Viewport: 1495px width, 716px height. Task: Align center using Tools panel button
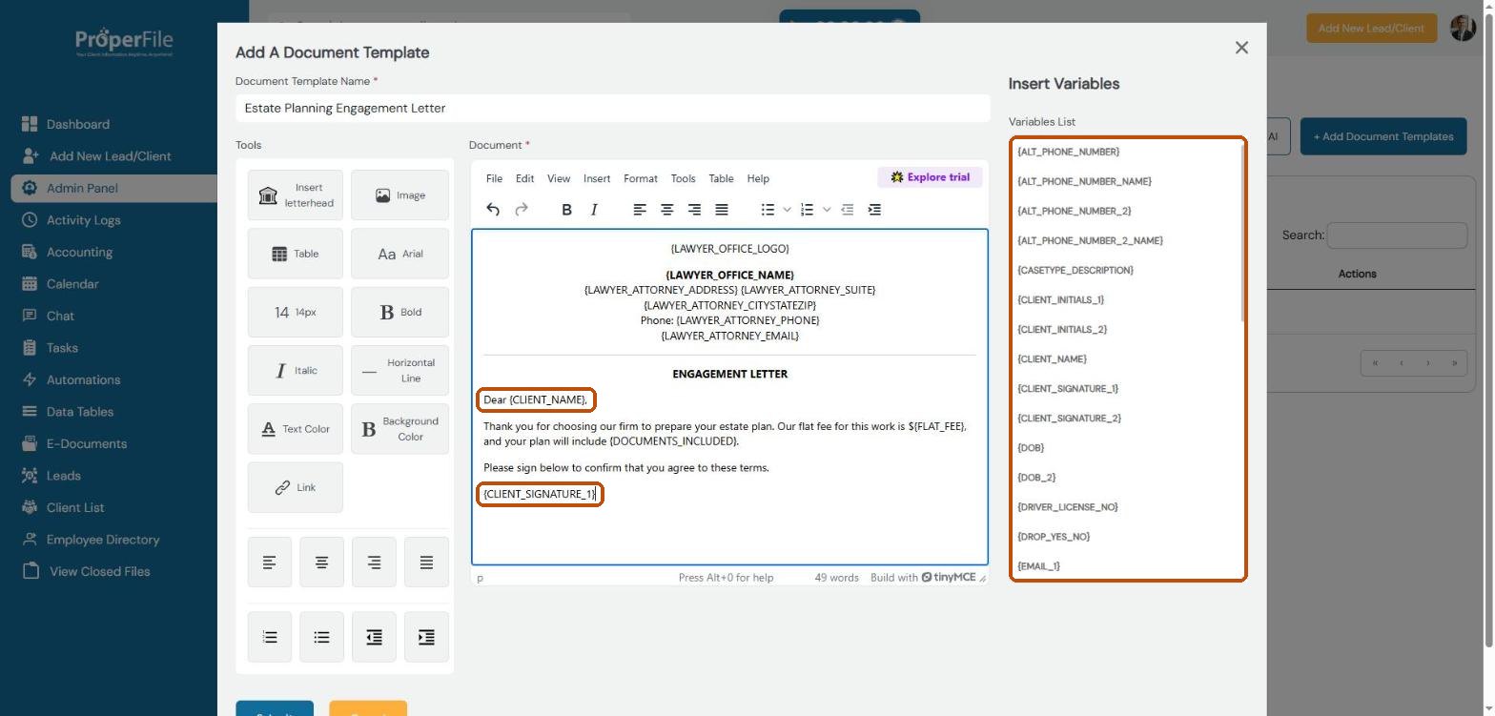pos(322,563)
